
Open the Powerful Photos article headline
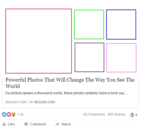click(70, 83)
